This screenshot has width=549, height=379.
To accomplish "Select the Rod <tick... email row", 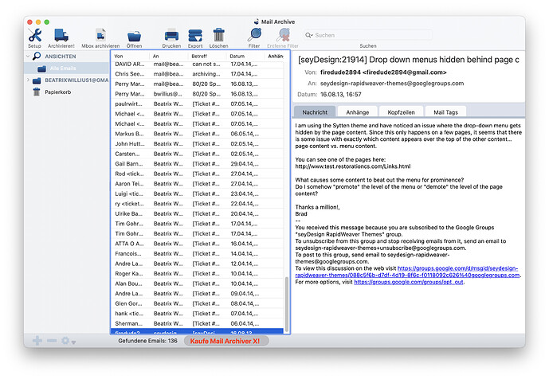I will 197,174.
